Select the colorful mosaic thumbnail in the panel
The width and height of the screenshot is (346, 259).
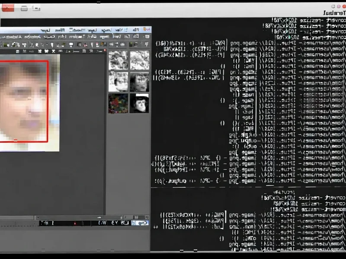point(118,103)
